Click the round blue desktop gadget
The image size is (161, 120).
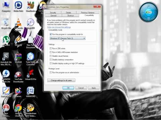tap(148, 12)
